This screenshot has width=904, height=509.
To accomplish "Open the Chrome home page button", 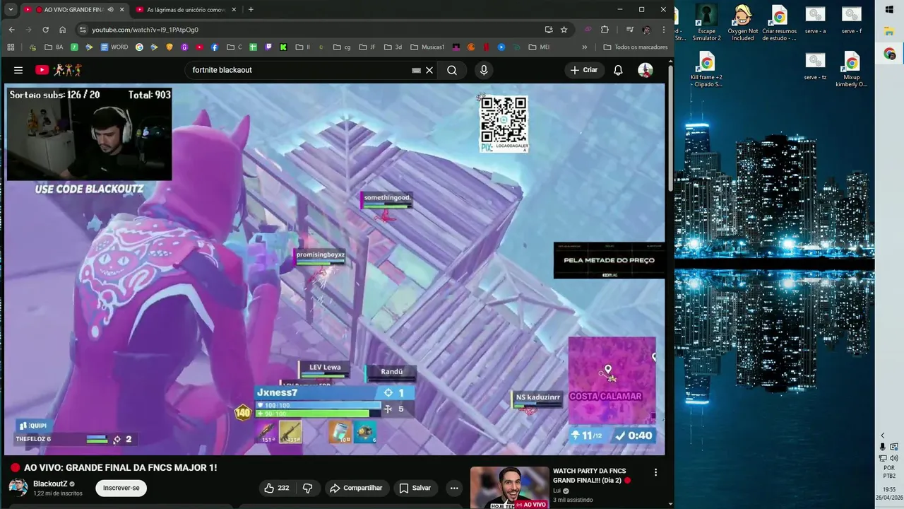I will click(x=62, y=30).
